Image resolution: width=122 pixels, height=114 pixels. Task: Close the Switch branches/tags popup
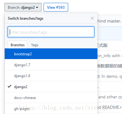(92, 18)
